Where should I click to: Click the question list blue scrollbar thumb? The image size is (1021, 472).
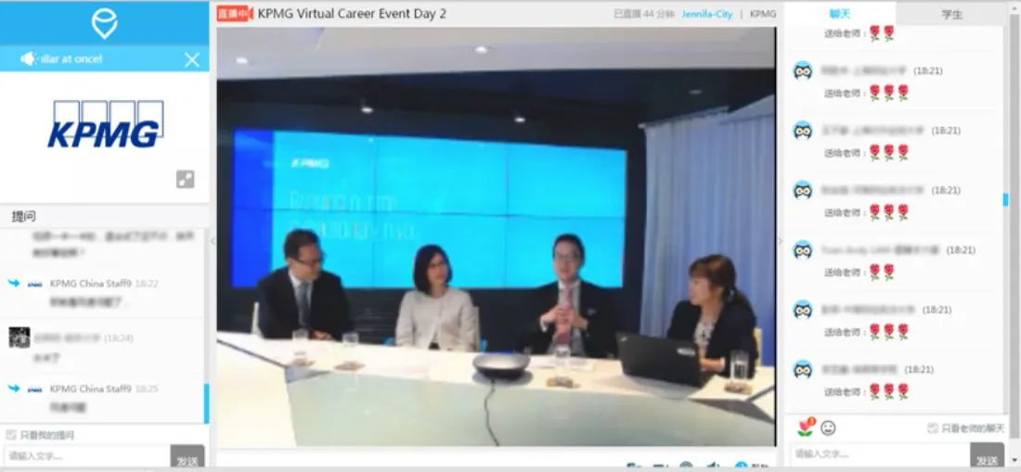pyautogui.click(x=206, y=403)
